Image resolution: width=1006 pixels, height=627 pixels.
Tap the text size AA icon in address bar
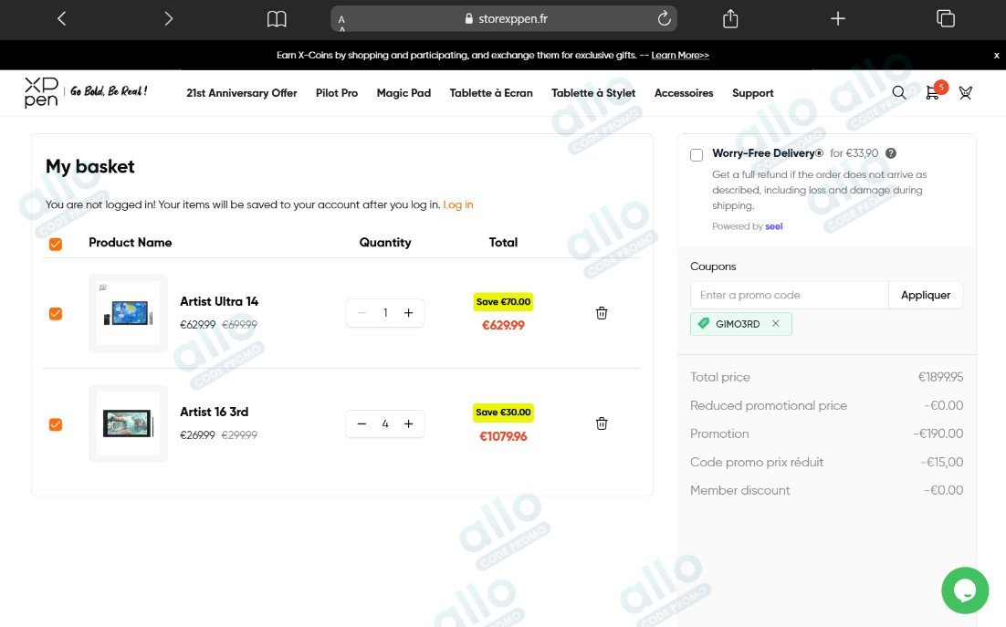tap(342, 23)
